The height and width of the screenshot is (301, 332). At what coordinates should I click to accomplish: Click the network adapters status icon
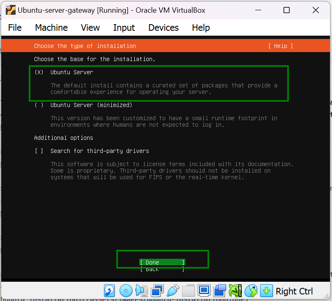(x=157, y=291)
